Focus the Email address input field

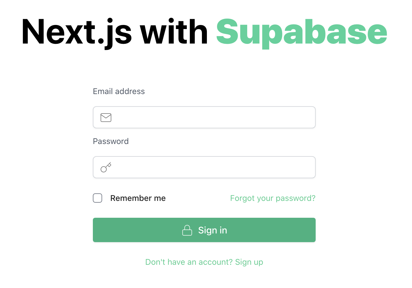tap(204, 117)
